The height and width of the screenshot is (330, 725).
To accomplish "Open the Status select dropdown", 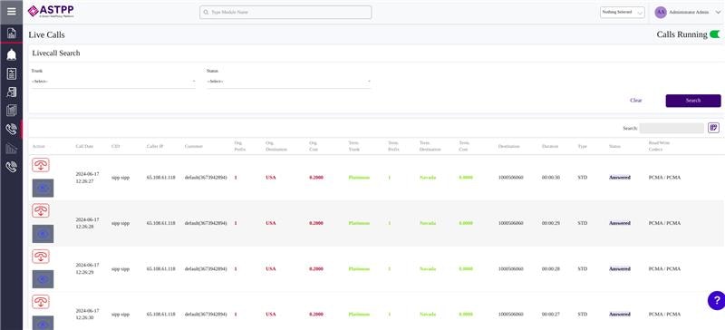I will tap(288, 82).
